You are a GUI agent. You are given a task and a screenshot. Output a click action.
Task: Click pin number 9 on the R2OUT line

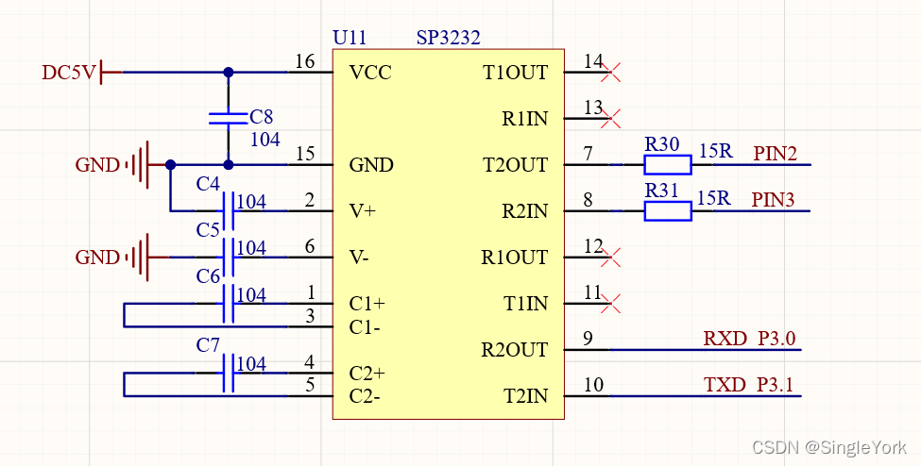click(588, 340)
